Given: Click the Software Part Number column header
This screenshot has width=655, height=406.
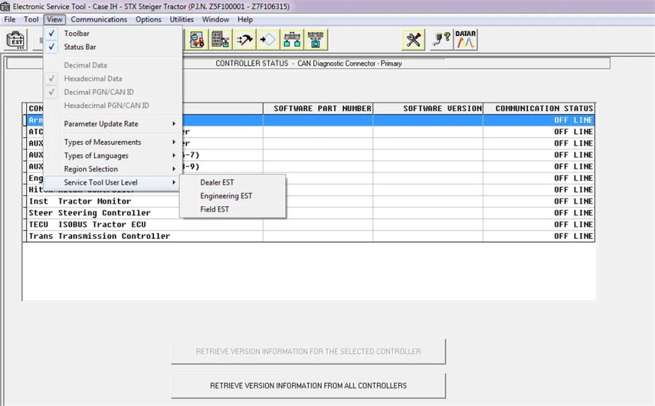Looking at the screenshot, I should [x=318, y=109].
